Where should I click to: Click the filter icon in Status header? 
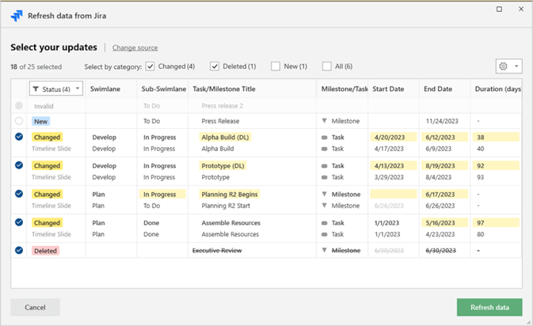click(36, 89)
